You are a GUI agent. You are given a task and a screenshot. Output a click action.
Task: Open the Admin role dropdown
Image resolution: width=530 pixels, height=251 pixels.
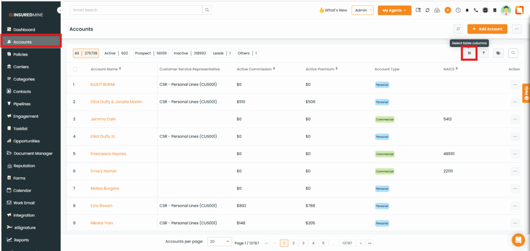coord(362,10)
